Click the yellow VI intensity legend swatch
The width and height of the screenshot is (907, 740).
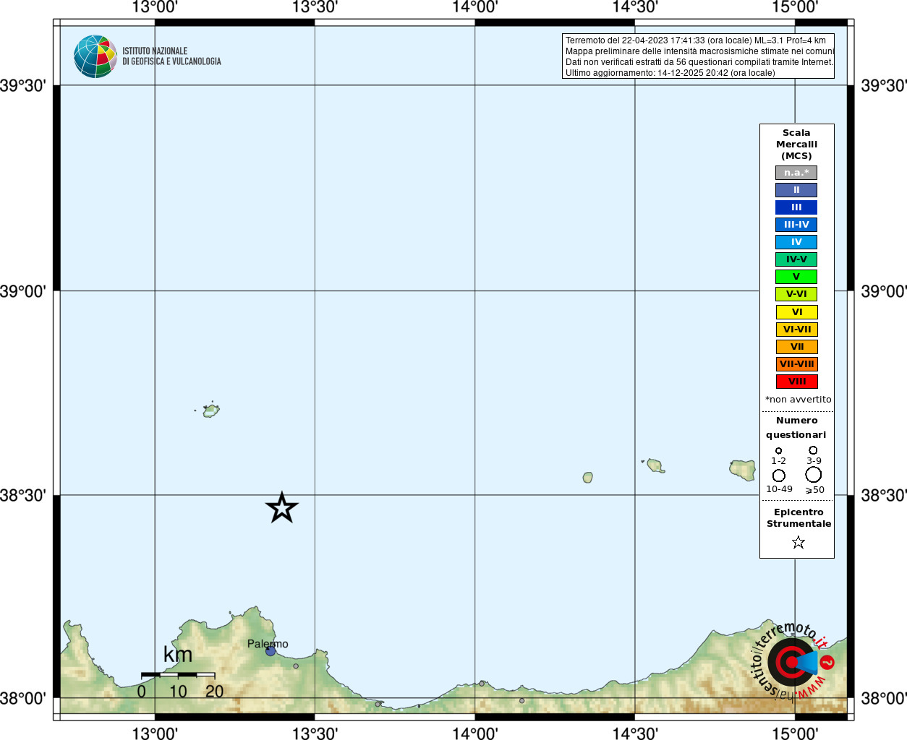pos(796,312)
